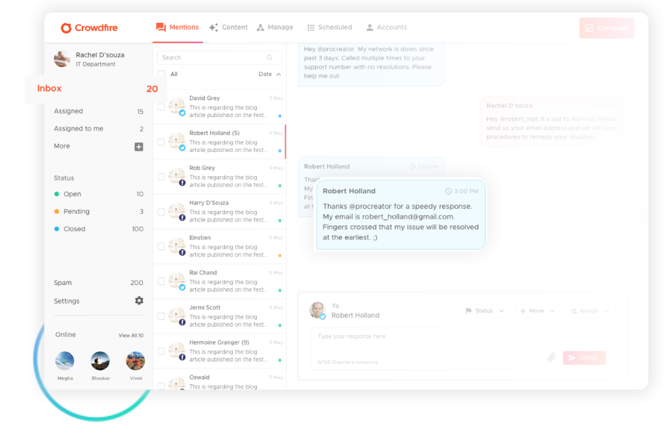Filter by Closed status
This screenshot has width=671, height=430.
(x=98, y=229)
